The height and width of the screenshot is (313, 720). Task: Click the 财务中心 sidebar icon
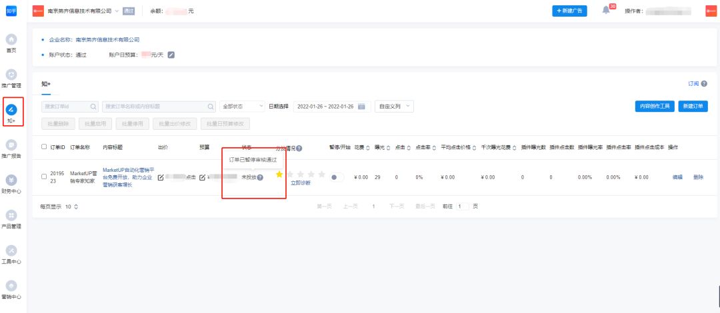click(11, 180)
